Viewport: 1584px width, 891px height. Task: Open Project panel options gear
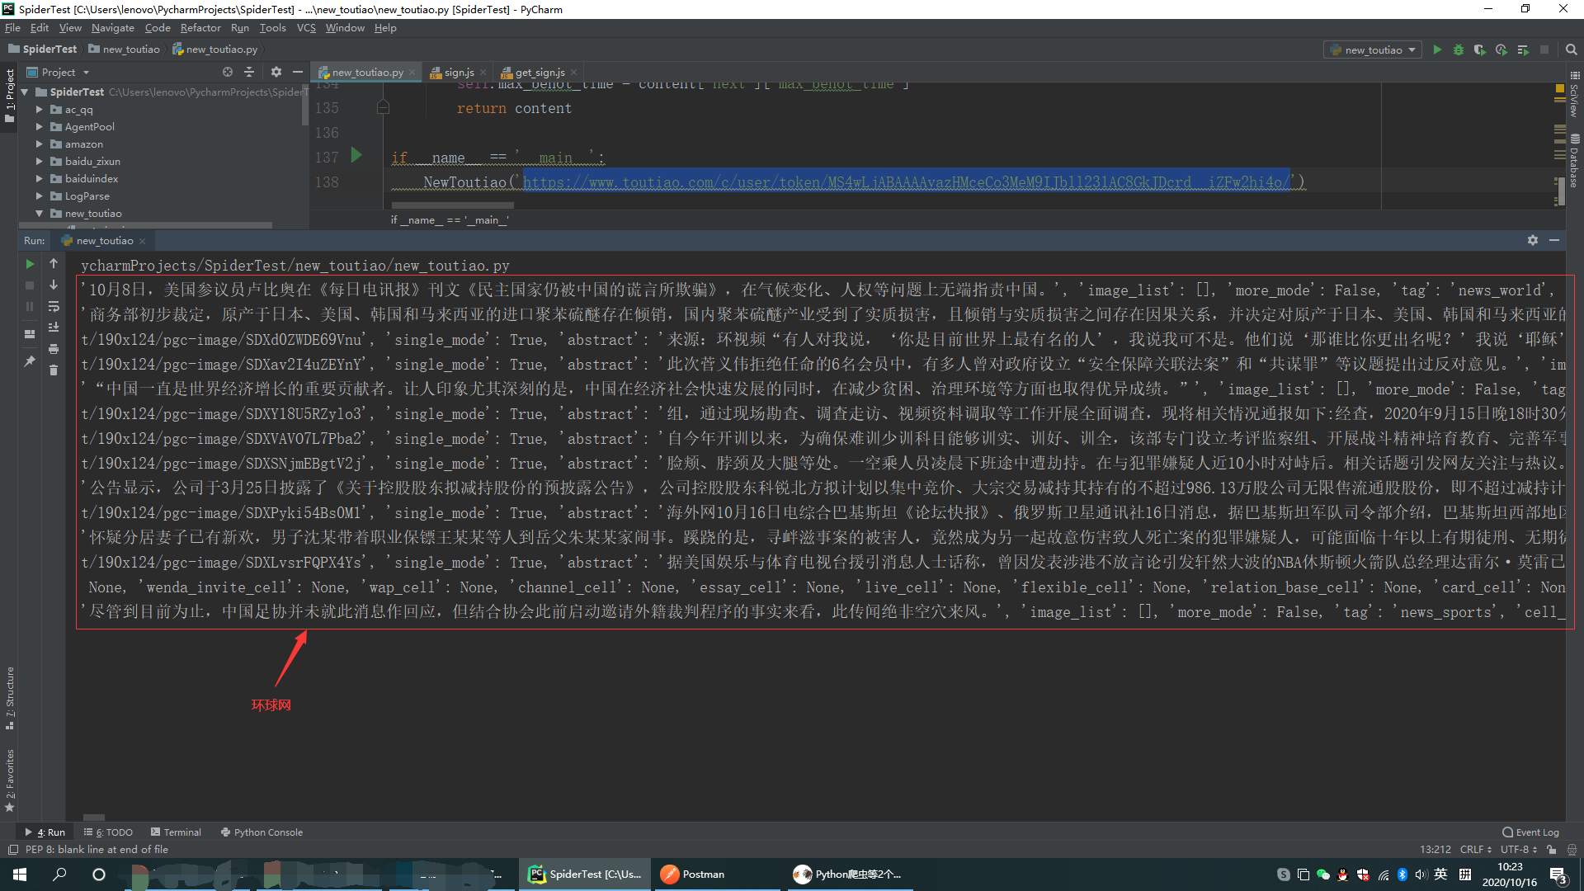pyautogui.click(x=276, y=73)
